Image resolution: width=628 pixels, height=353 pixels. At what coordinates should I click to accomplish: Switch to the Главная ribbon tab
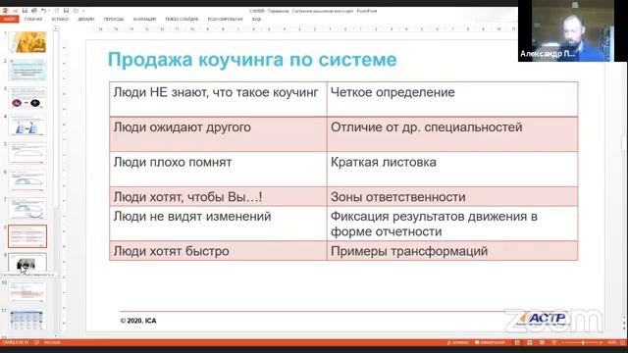(x=32, y=19)
